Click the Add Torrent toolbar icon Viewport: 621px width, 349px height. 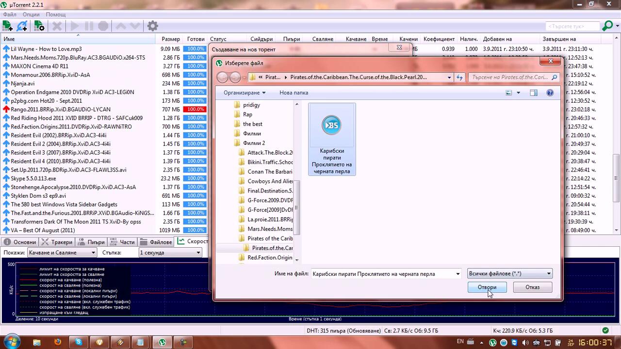pos(7,26)
